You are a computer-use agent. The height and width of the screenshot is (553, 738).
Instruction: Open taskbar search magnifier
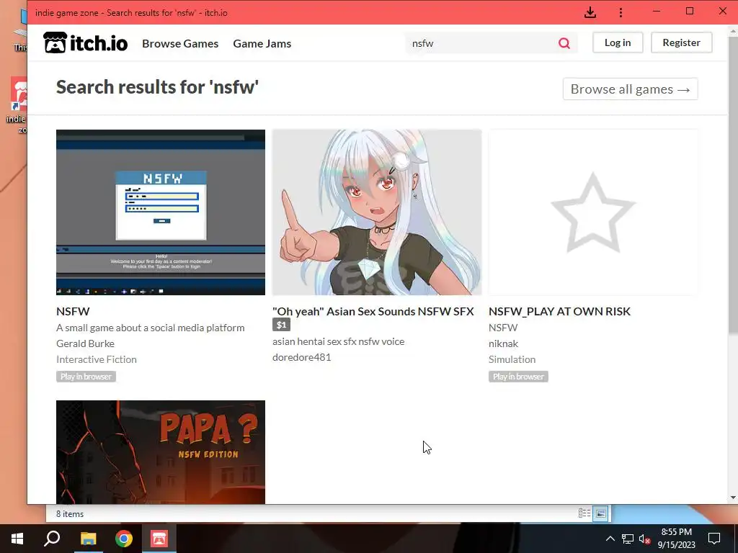click(52, 539)
